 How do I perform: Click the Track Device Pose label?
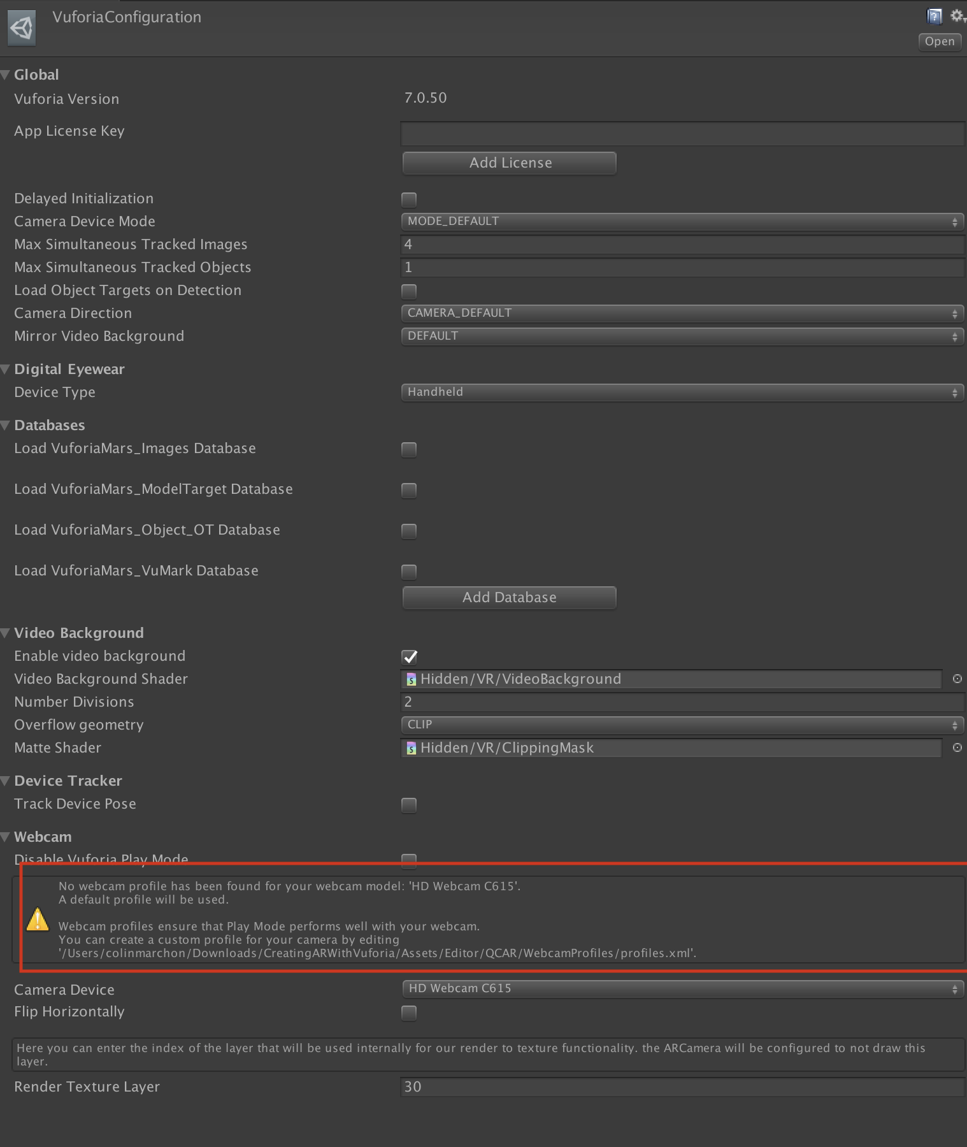point(75,804)
